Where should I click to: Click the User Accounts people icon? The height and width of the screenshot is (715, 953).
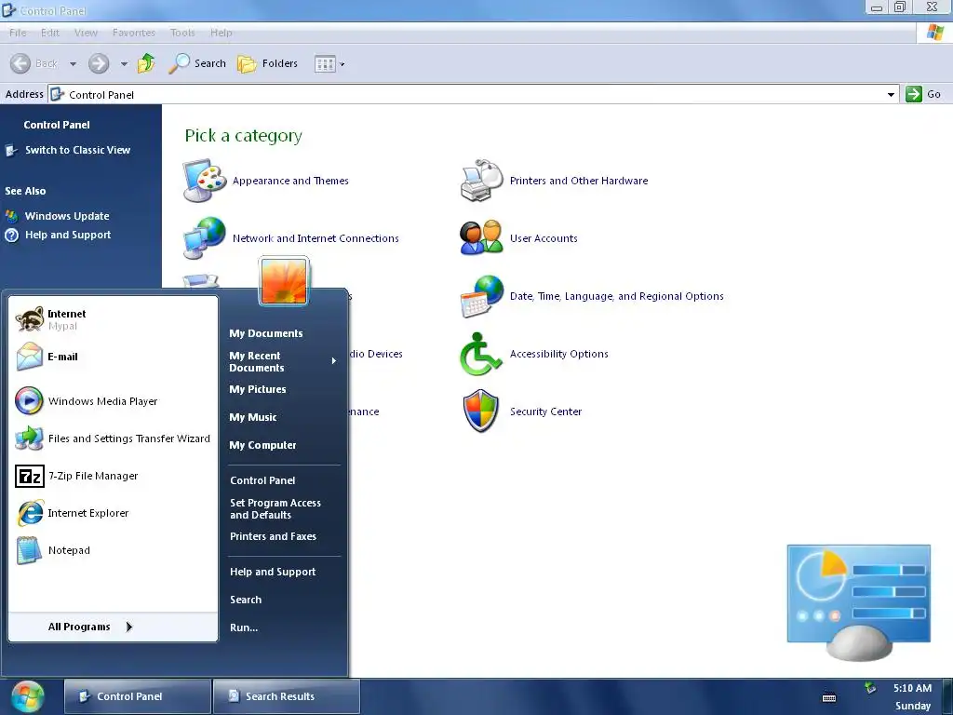481,237
